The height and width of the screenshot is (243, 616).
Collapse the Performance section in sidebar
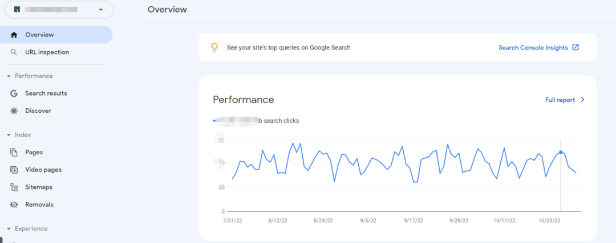[x=9, y=76]
